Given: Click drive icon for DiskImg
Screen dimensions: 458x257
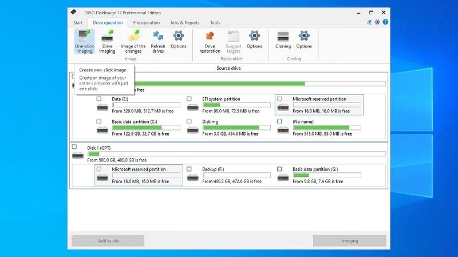Looking at the screenshot, I should click(x=193, y=130).
